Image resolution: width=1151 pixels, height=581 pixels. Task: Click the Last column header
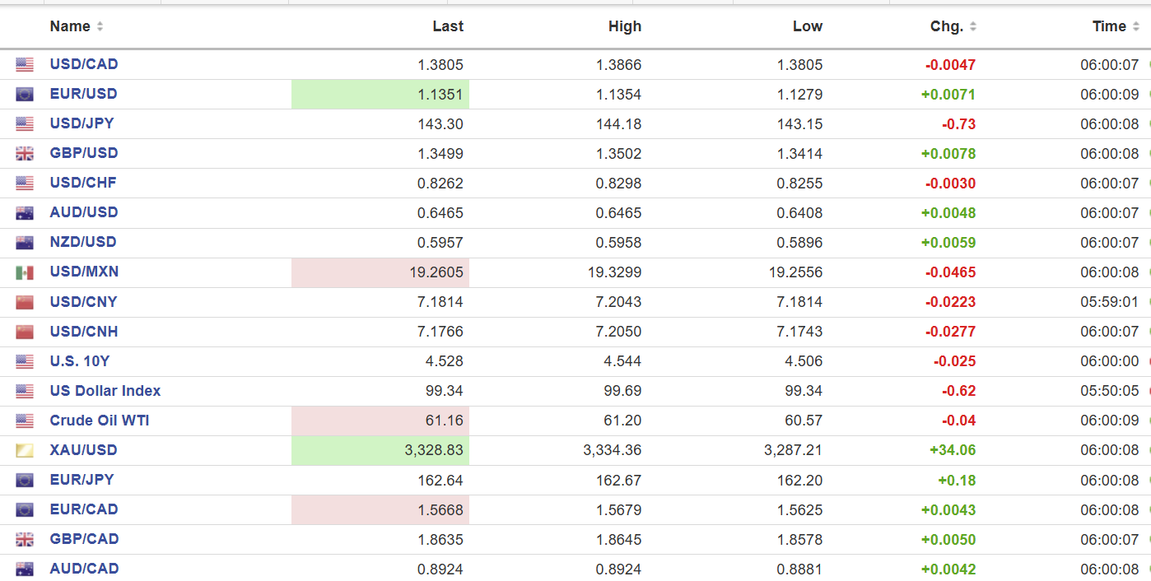(448, 26)
